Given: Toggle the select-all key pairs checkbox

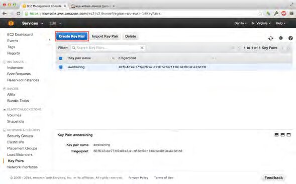Looking at the screenshot, I should pos(61,58).
